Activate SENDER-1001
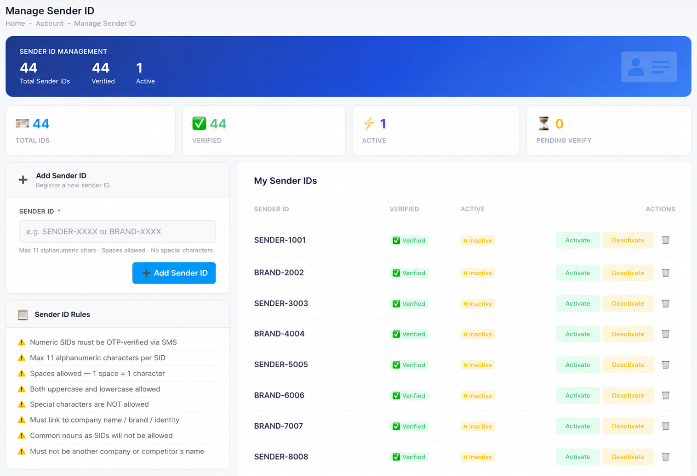This screenshot has height=476, width=697. pyautogui.click(x=577, y=240)
